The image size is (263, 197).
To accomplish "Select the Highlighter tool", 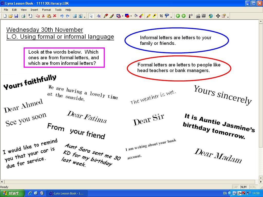I will [149, 16].
